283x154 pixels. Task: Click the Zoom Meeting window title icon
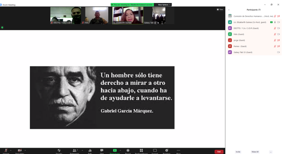(x=1, y=5)
